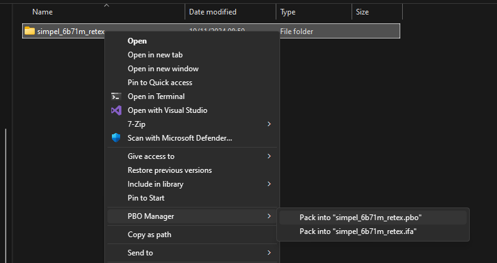Image resolution: width=497 pixels, height=263 pixels.
Task: Expand the 7-Zip submenu arrow
Action: coord(269,124)
